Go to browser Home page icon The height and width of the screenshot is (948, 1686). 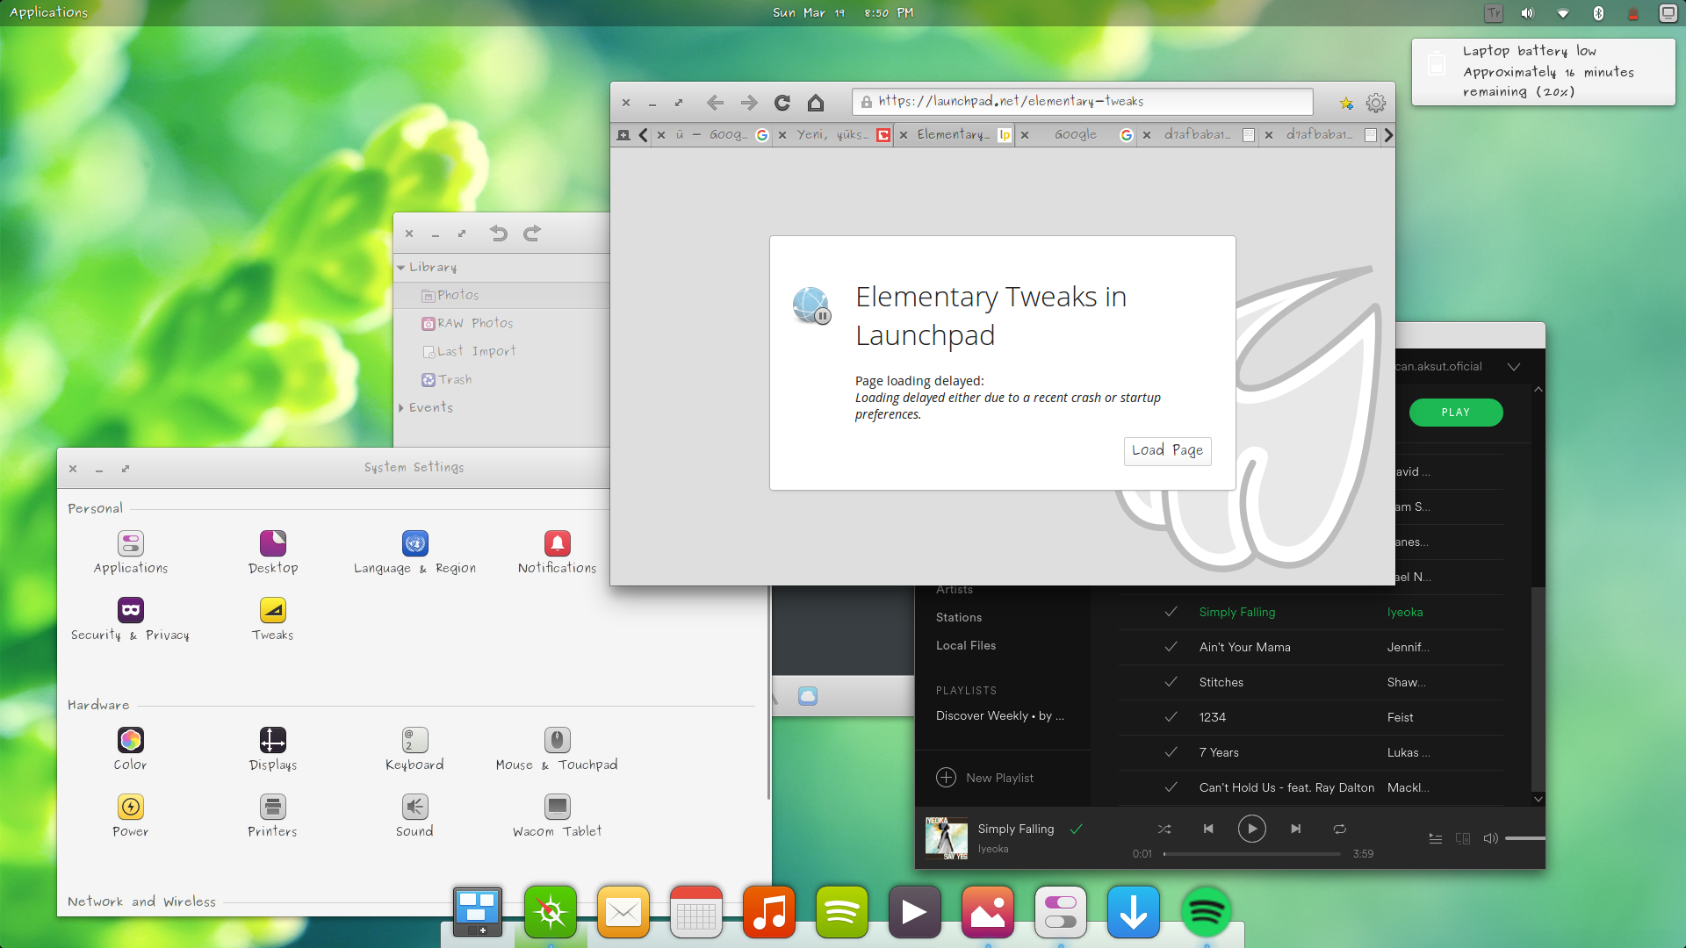[816, 103]
